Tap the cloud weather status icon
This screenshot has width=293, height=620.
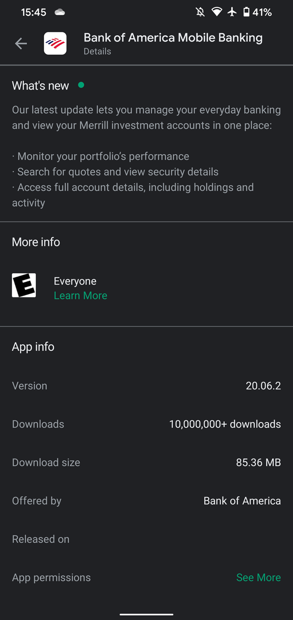[59, 12]
